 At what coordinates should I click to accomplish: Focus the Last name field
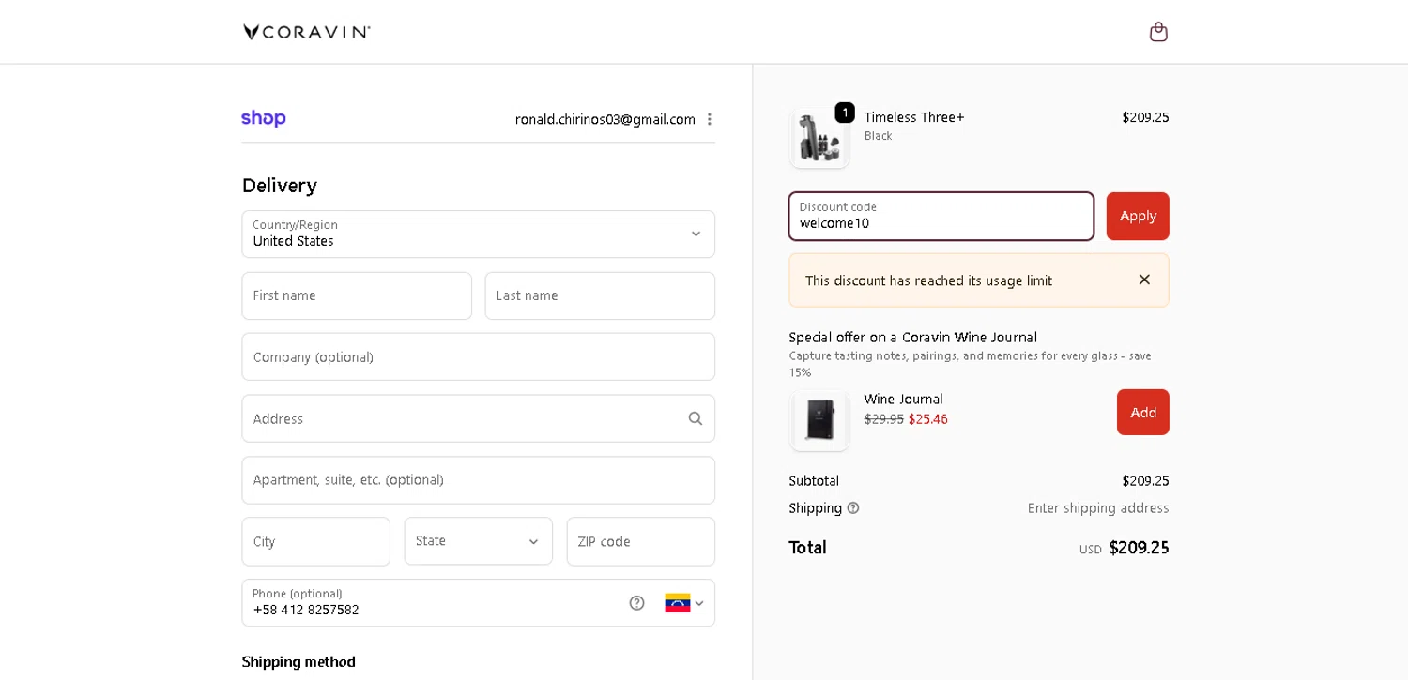pos(600,295)
